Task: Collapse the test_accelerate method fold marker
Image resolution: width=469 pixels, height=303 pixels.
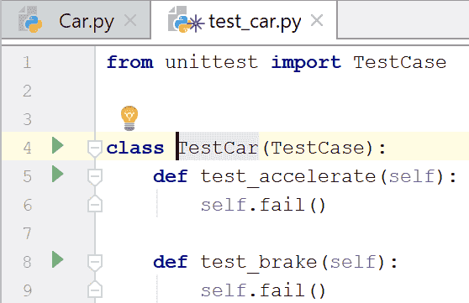Action: (95, 176)
